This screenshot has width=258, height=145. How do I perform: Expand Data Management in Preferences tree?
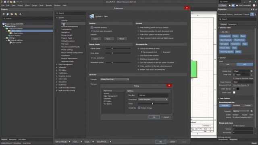click(57, 64)
